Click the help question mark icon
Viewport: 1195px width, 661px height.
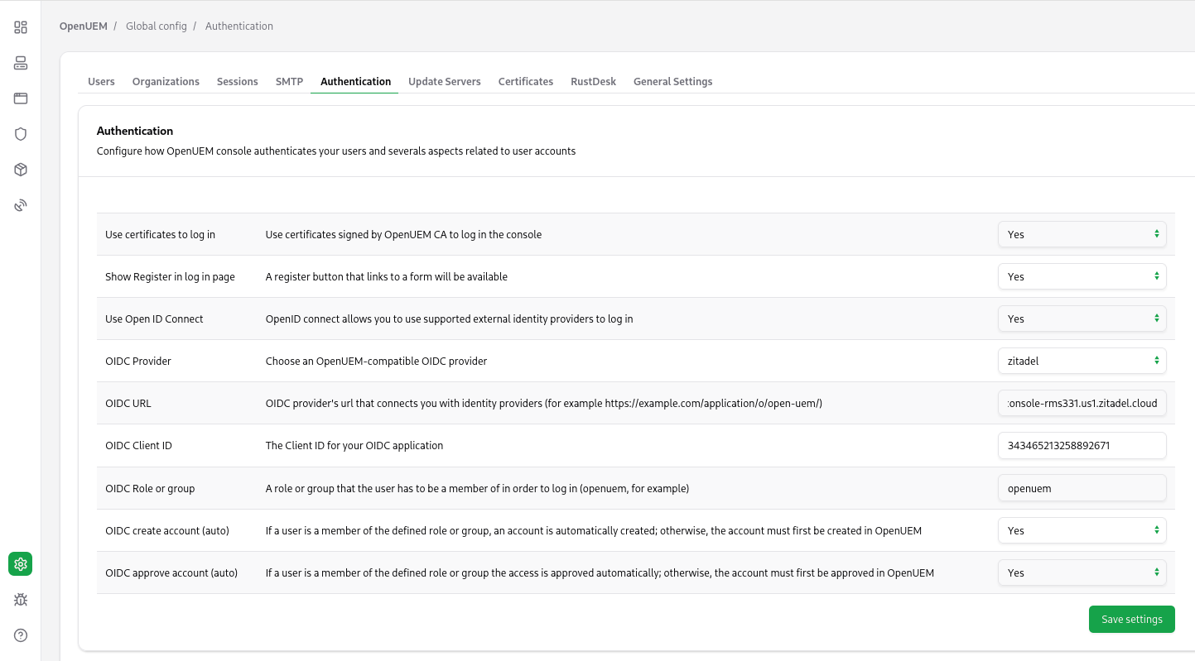click(x=21, y=635)
